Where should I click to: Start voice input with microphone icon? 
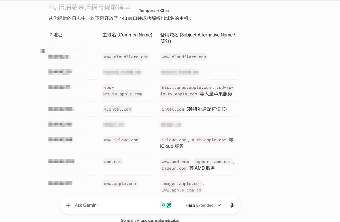[x=232, y=205]
